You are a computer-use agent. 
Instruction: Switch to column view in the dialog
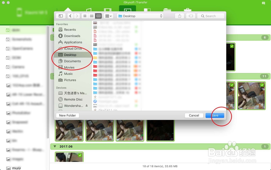pyautogui.click(x=98, y=16)
